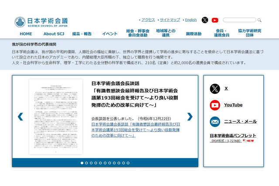Select the fourth slide indicator dot
This screenshot has height=186, width=279.
96,163
